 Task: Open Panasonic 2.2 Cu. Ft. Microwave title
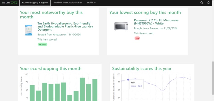pyautogui.click(x=156, y=22)
